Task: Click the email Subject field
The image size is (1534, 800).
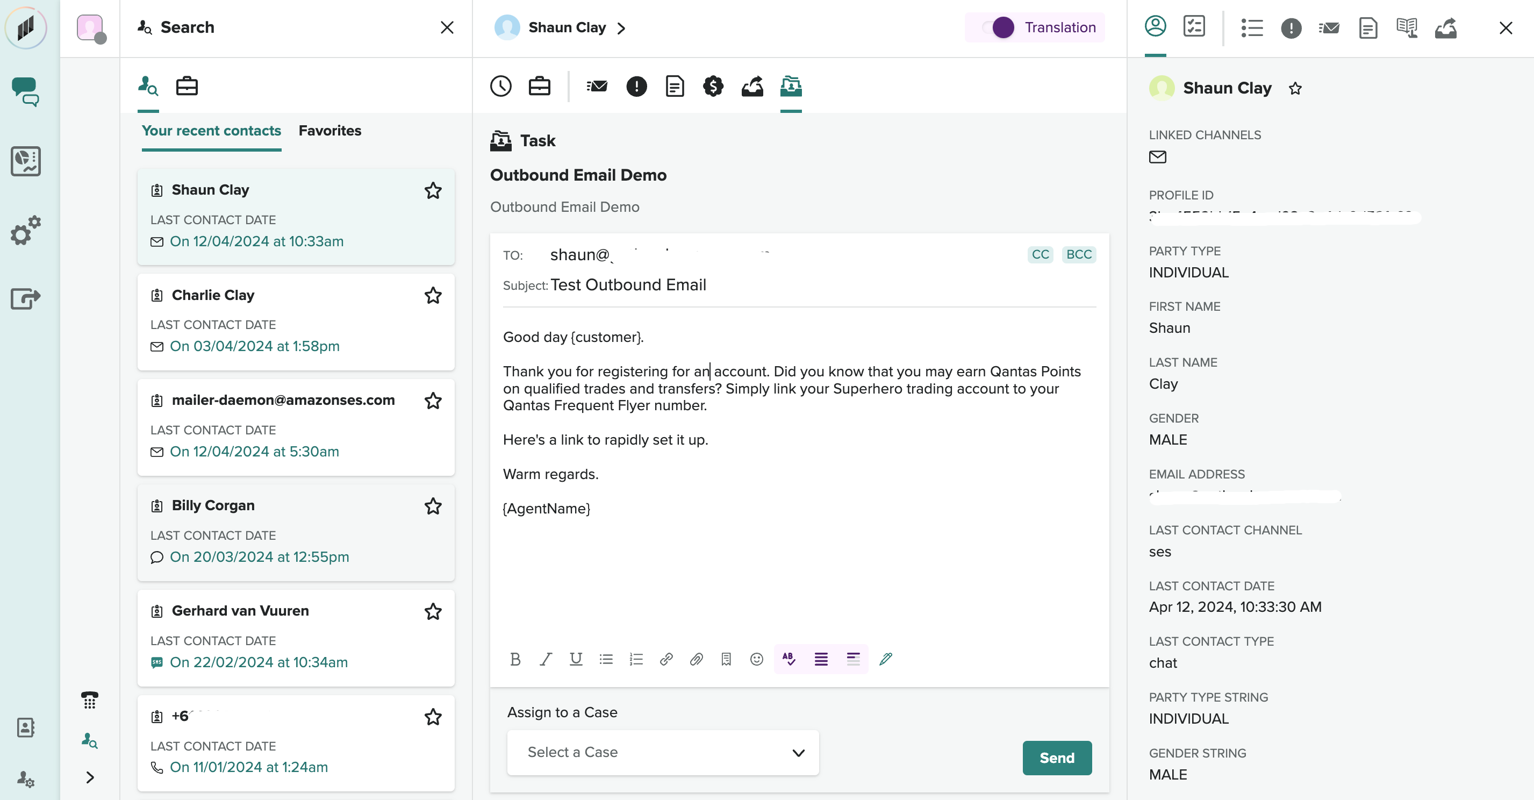Action: click(x=628, y=285)
